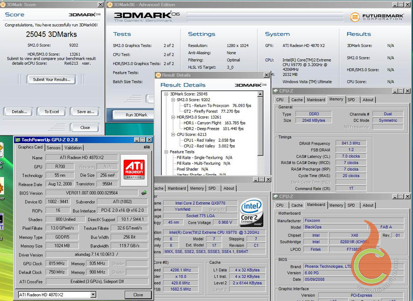
Task: Click the DRAM Frequency 841.3 MHz value
Action: click(351, 143)
